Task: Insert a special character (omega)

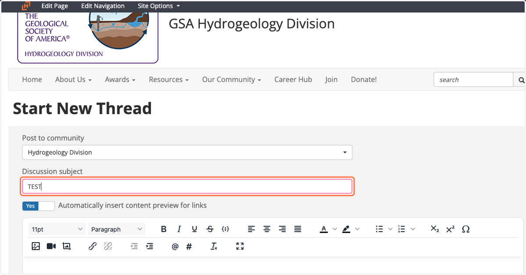Action: (466, 229)
